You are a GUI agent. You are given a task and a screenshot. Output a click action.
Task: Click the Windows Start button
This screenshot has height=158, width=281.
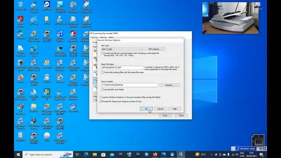pos(18,154)
